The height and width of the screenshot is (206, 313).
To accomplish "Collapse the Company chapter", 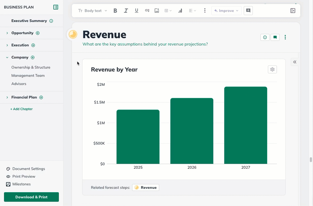I will tap(7, 57).
